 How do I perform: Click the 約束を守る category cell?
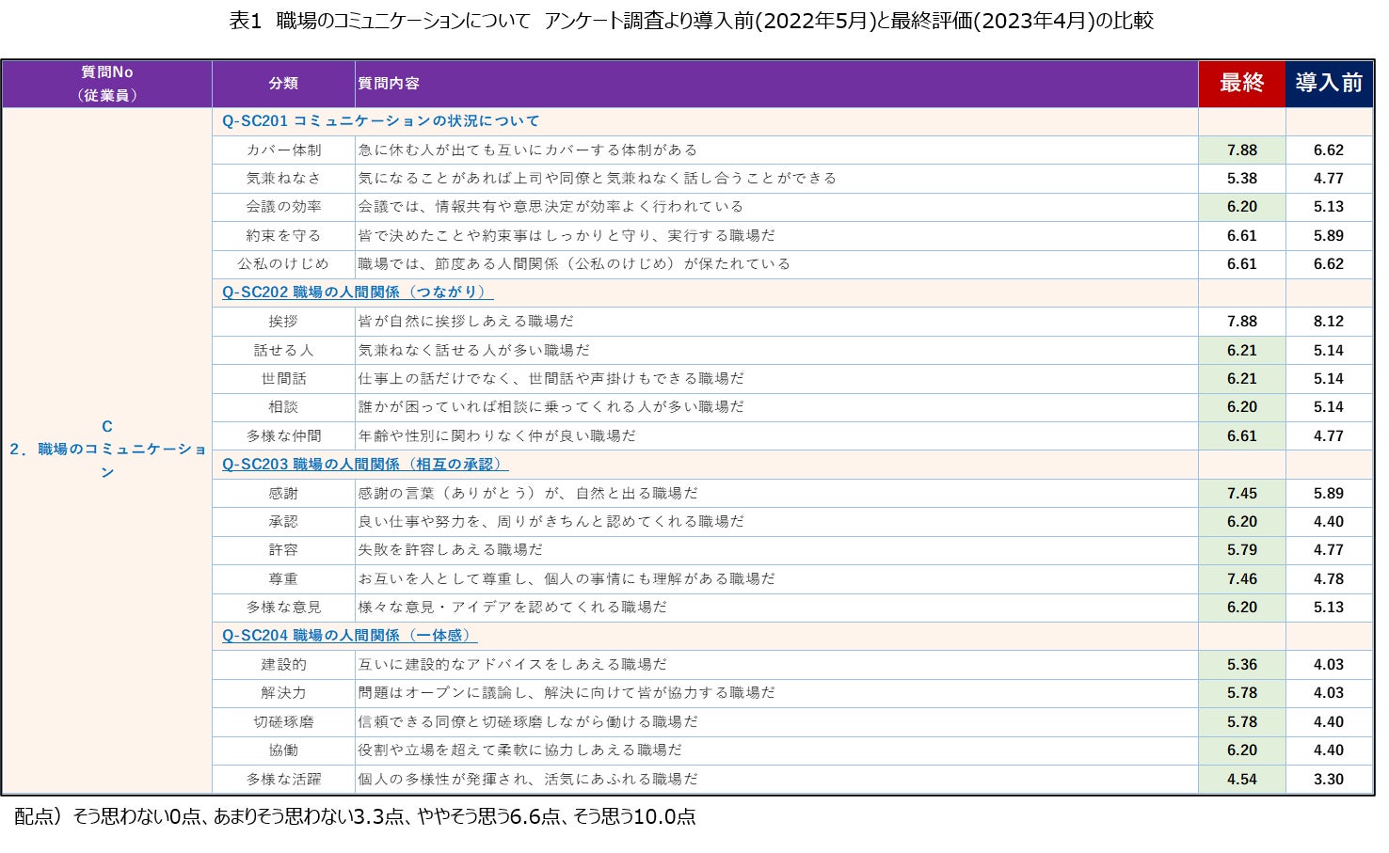(283, 236)
